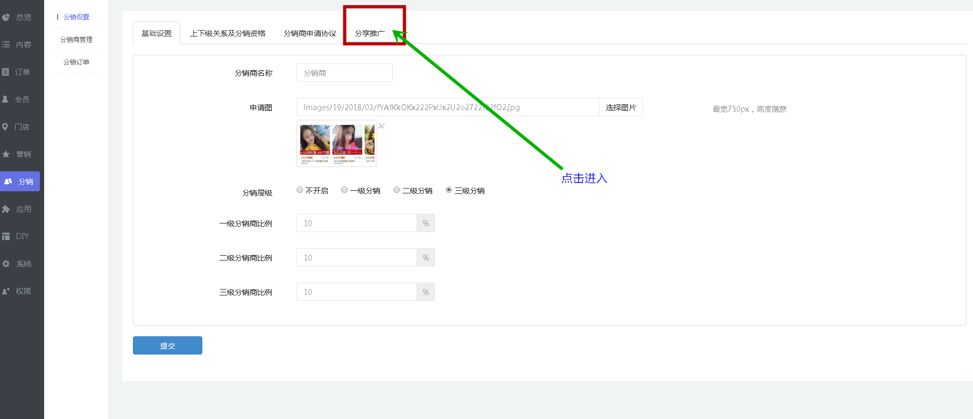Click the 分销层级 field label
Image resolution: width=973 pixels, height=419 pixels.
[257, 193]
